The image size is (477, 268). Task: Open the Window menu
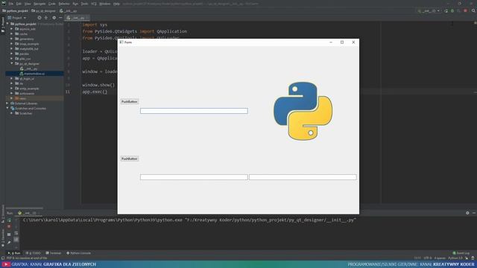pyautogui.click(x=105, y=4)
